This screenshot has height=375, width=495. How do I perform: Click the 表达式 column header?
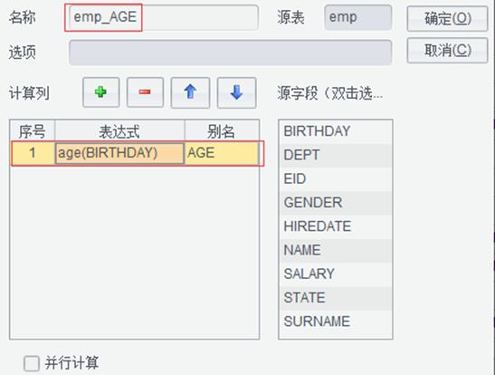tap(119, 131)
